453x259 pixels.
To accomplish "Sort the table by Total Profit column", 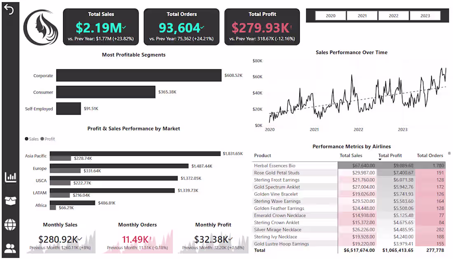I will (x=390, y=155).
